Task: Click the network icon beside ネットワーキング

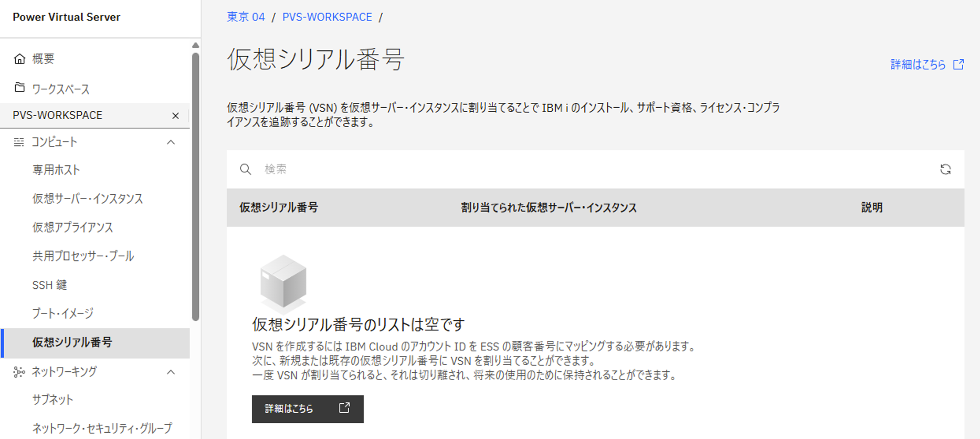Action: 19,372
